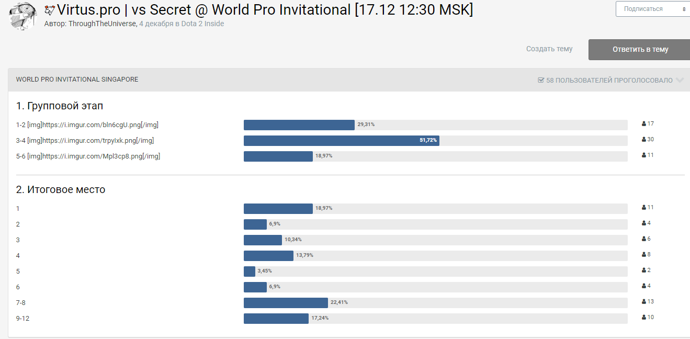690x339 pixels.
Task: Click the voters icon for option 3-4
Action: pos(644,140)
